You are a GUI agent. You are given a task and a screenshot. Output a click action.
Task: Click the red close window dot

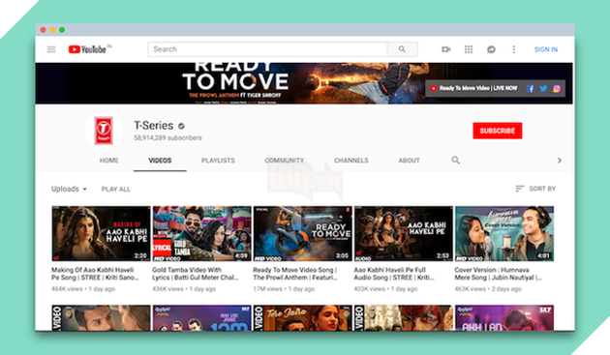[x=44, y=30]
